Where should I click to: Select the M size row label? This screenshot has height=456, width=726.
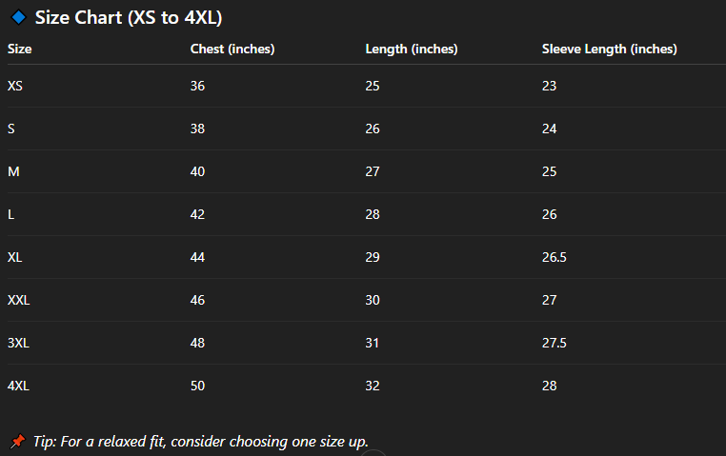(13, 171)
